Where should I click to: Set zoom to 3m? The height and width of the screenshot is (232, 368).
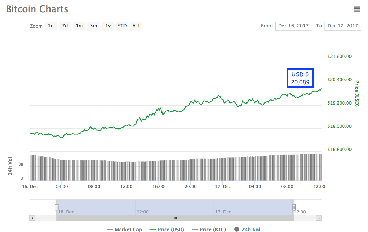click(94, 26)
